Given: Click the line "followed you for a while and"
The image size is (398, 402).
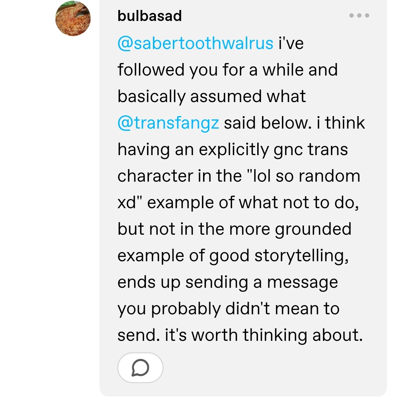Looking at the screenshot, I should click(x=227, y=70).
